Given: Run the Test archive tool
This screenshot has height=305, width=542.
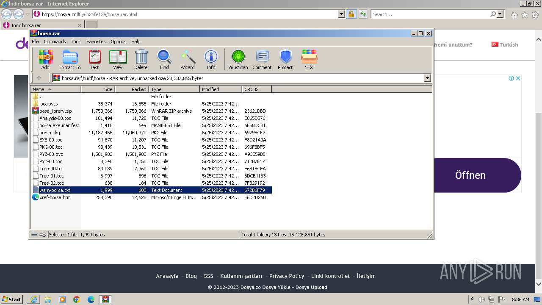Looking at the screenshot, I should (94, 60).
